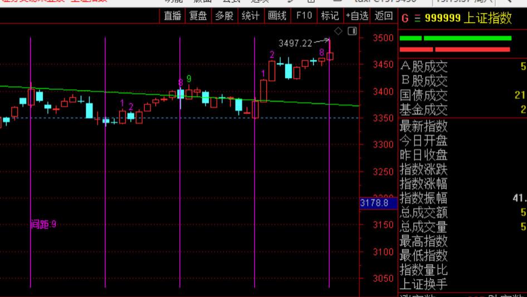Image resolution: width=527 pixels, height=297 pixels.
Task: Click the 3350 axis price label
Action: (383, 118)
